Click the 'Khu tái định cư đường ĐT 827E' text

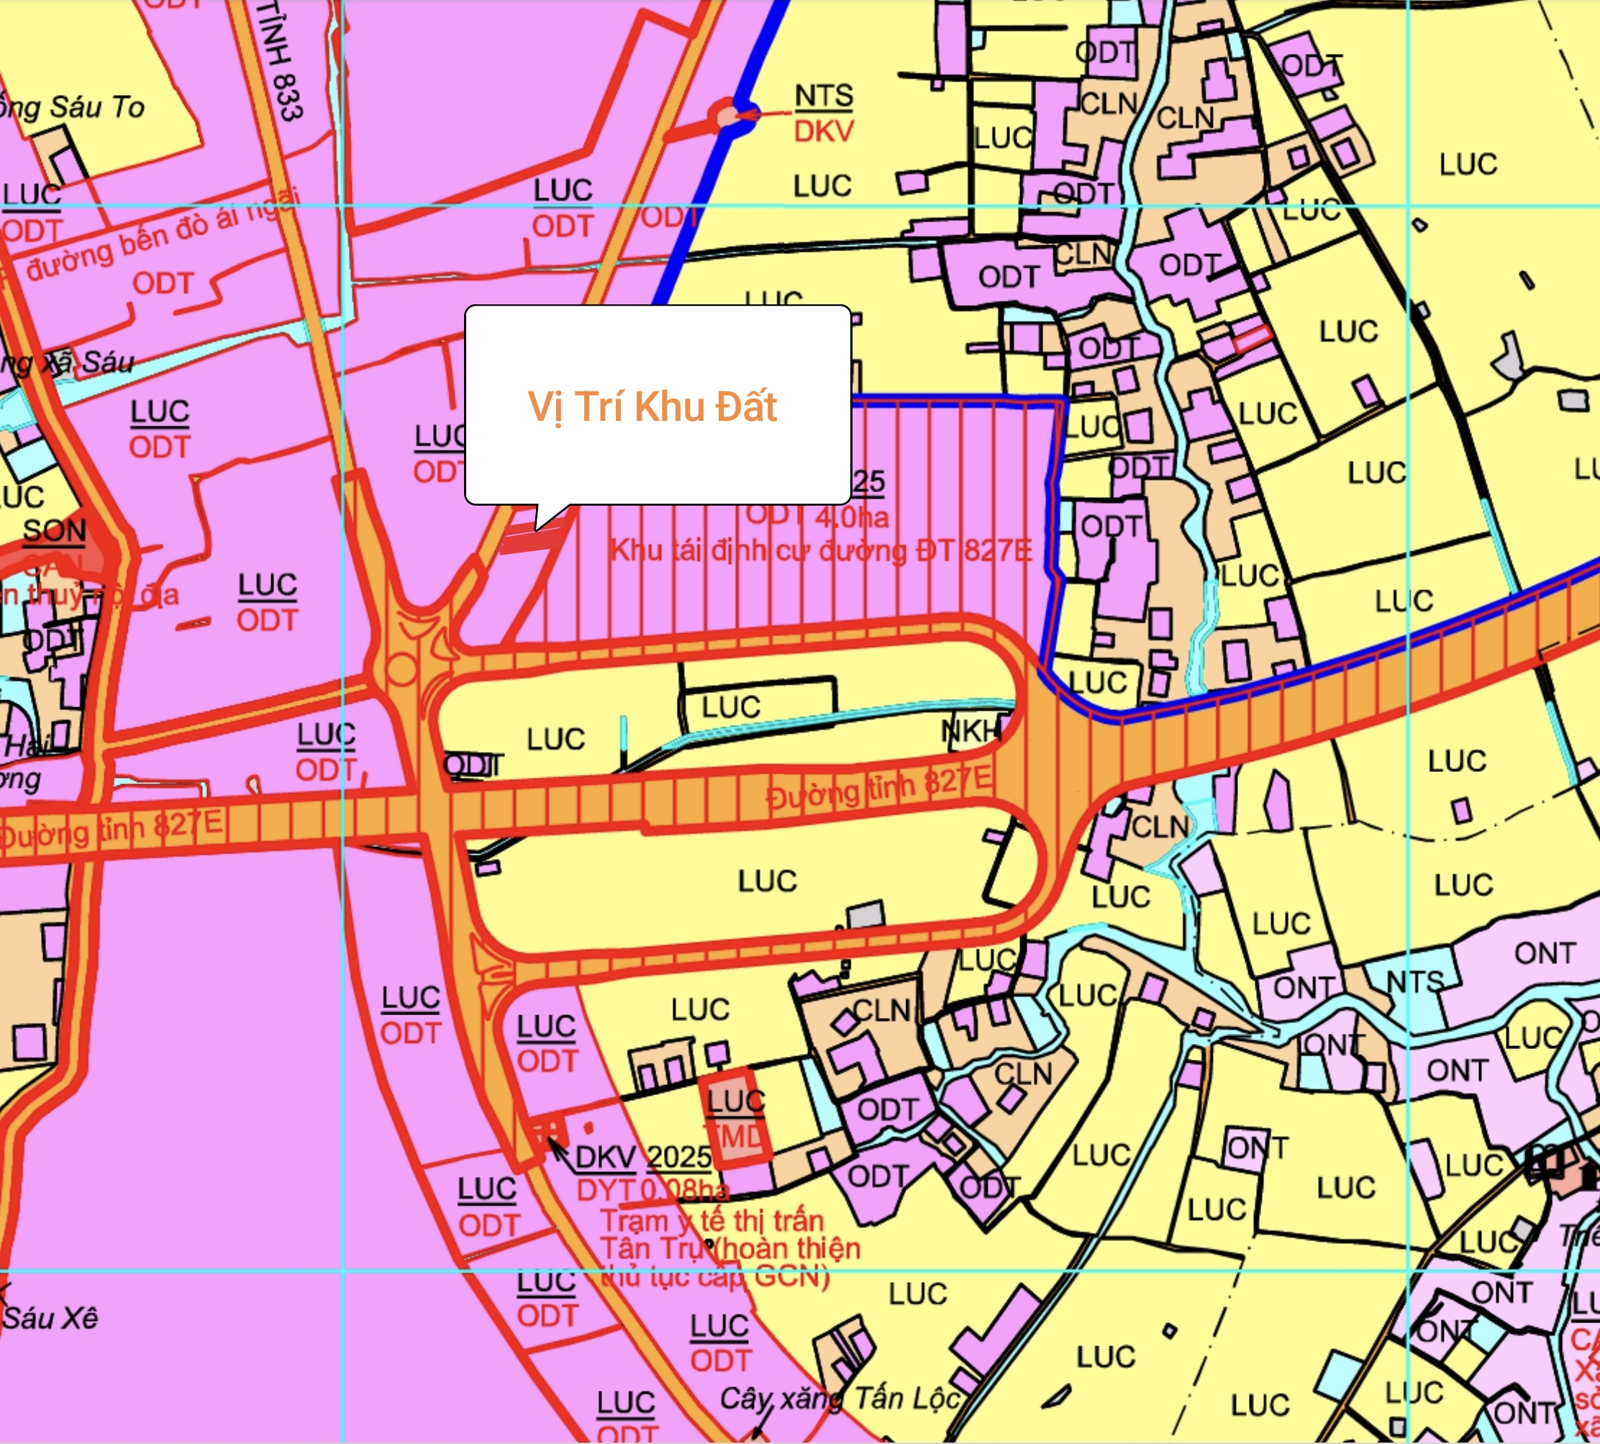[820, 550]
